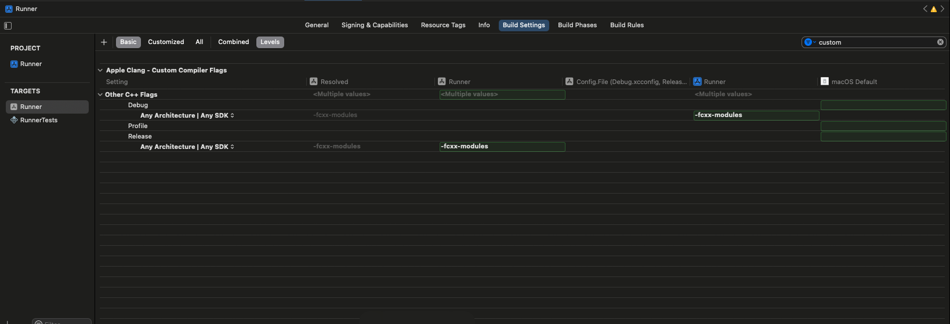950x324 pixels.
Task: Click the macOS Default column icon
Action: (825, 82)
